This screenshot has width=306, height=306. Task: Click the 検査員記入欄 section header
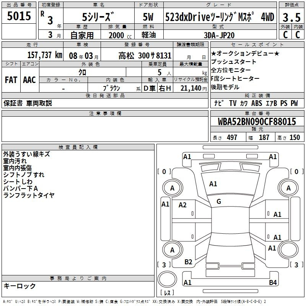tap(78, 147)
